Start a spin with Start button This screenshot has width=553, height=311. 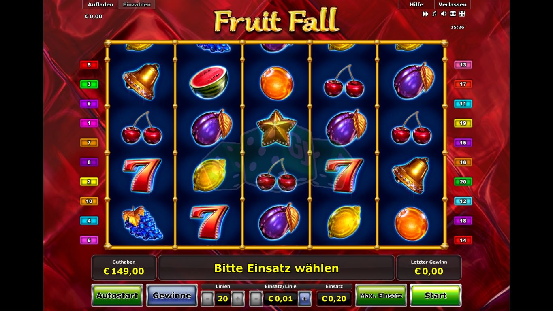(436, 296)
